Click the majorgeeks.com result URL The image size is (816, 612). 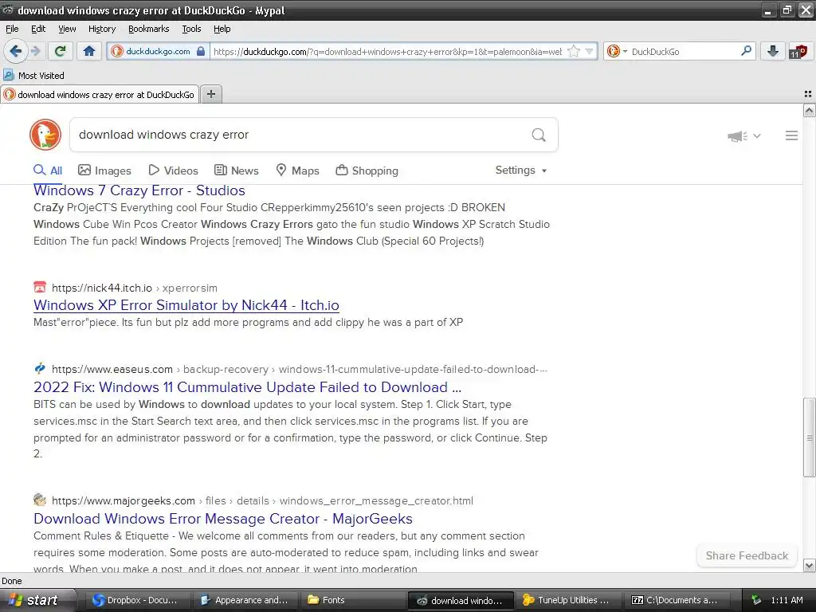click(x=262, y=500)
